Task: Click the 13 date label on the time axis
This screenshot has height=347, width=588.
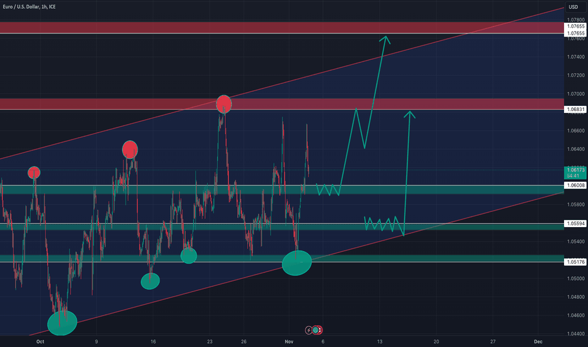Action: 380,342
